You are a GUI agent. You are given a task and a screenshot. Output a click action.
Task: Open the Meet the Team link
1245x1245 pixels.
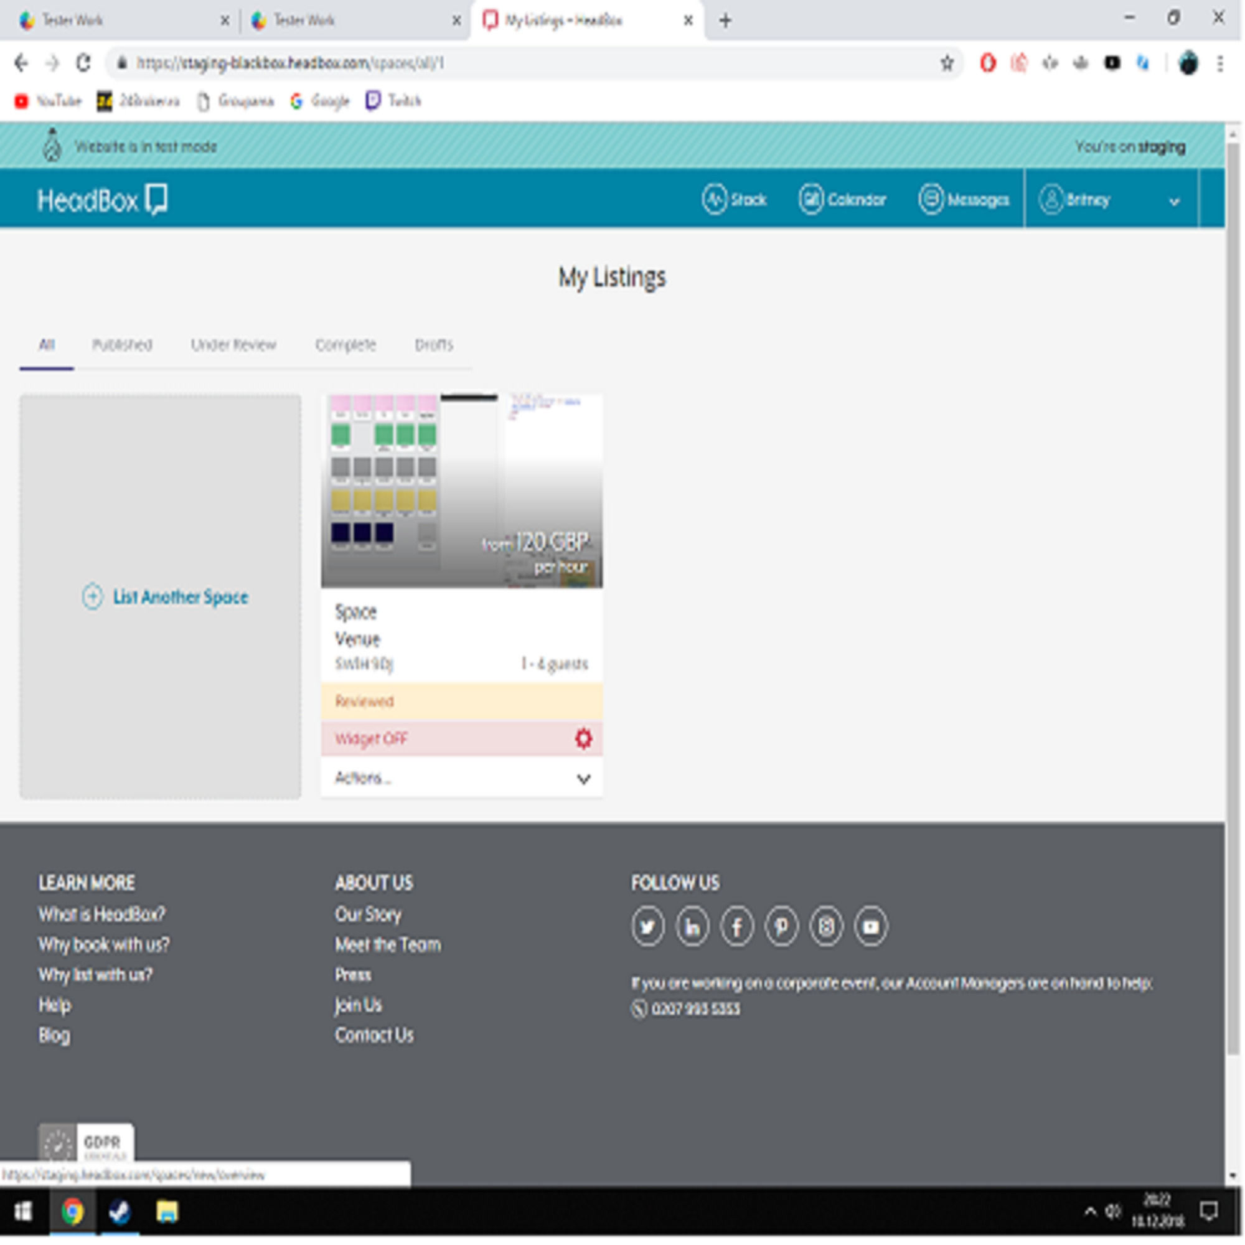[x=388, y=945]
